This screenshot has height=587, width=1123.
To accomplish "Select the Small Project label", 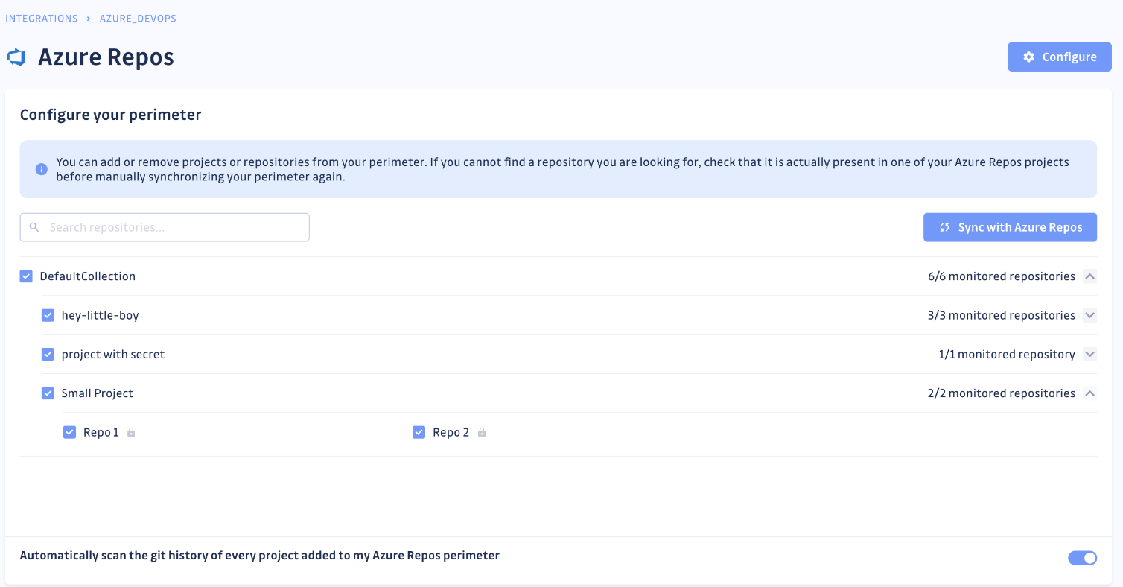I will (98, 393).
